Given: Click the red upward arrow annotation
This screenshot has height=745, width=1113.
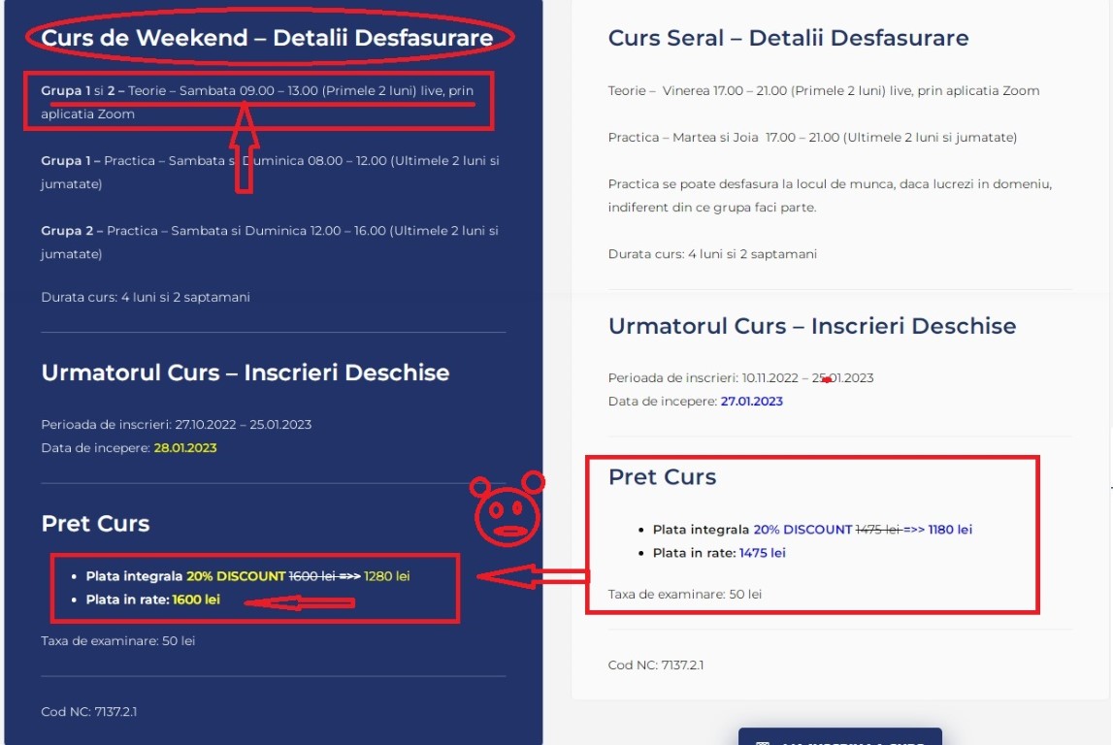Looking at the screenshot, I should click(x=244, y=148).
